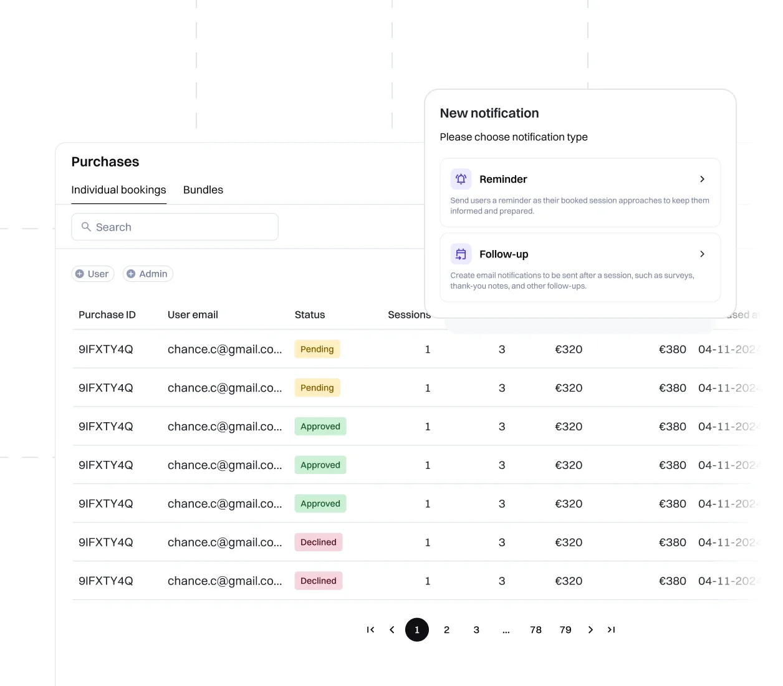The image size is (783, 686).
Task: Select page 2 in pagination
Action: point(446,630)
